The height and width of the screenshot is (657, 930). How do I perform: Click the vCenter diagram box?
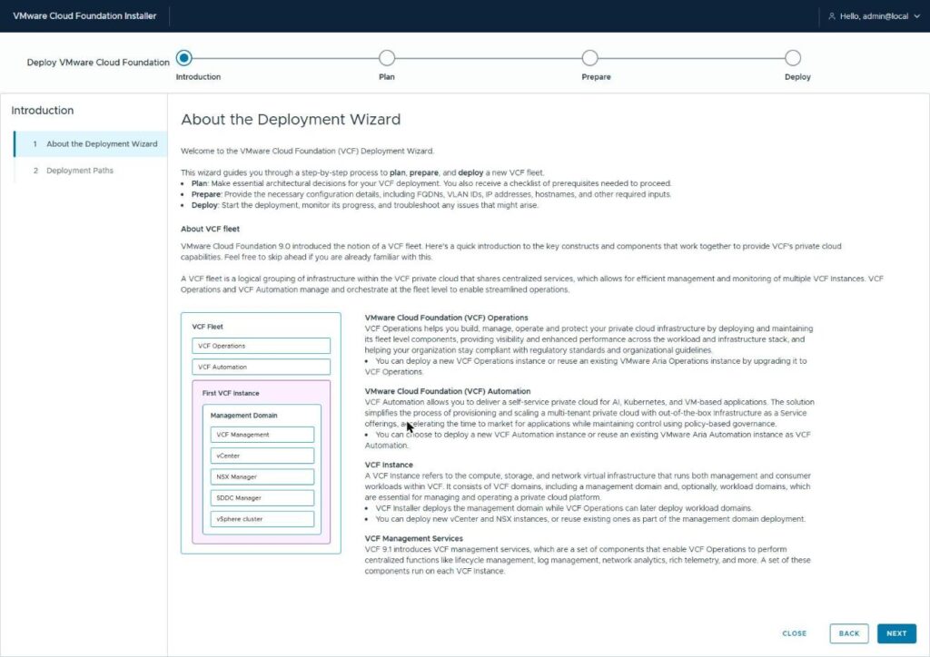coord(262,456)
